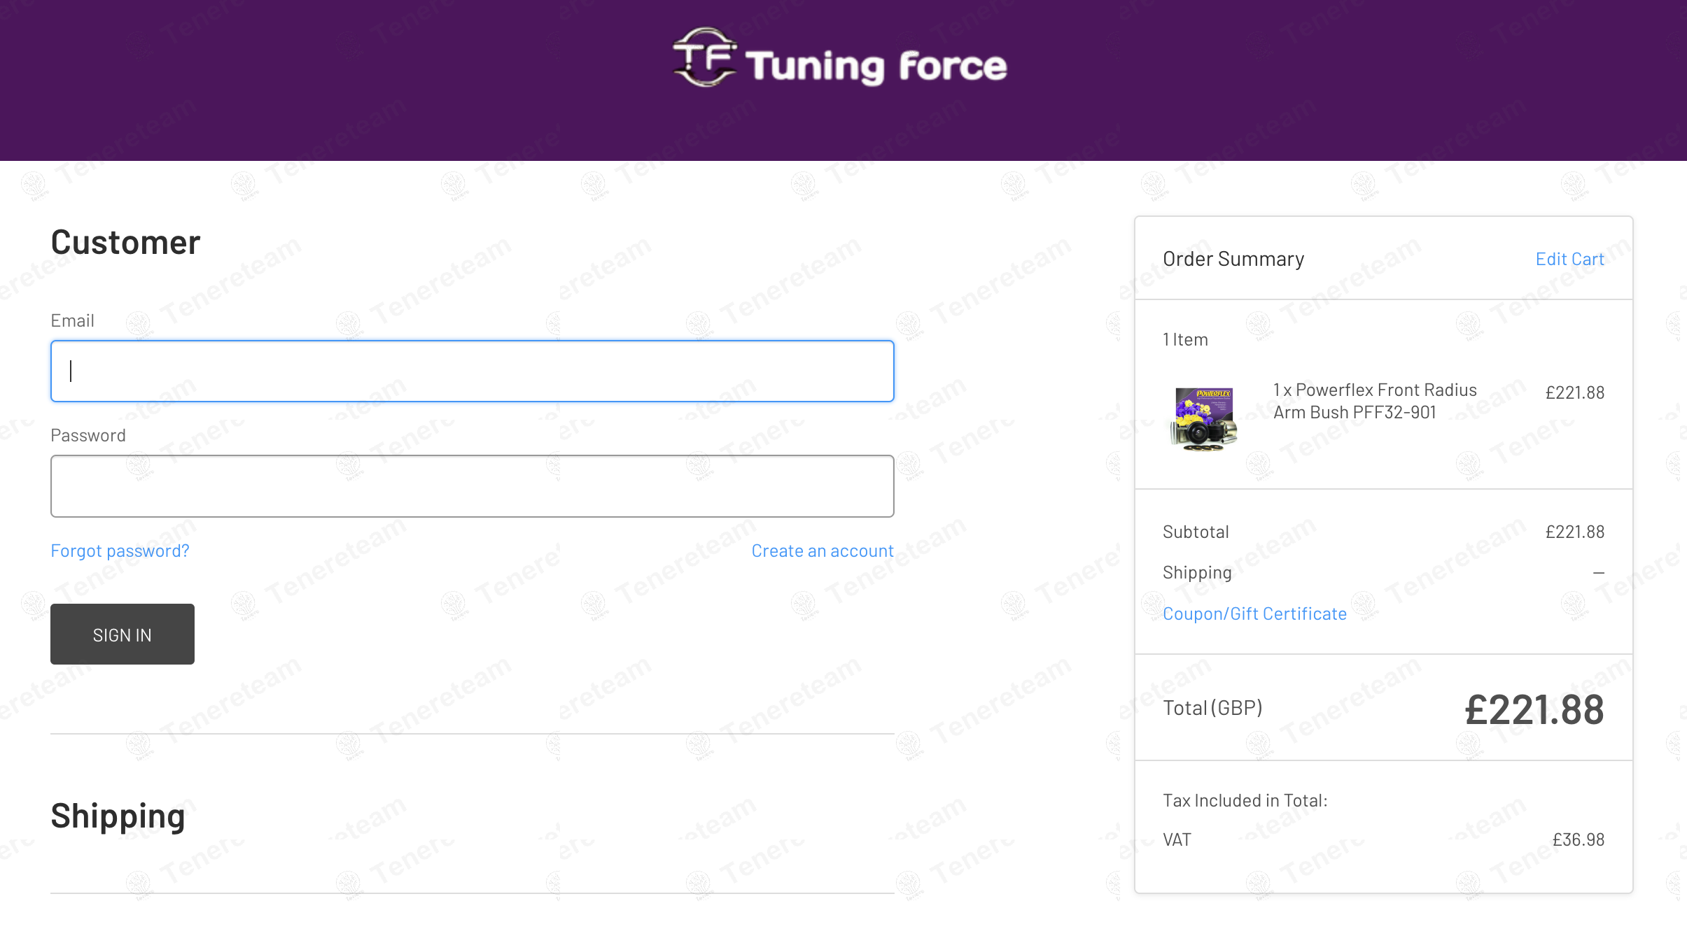Screen dimensions: 1687x929
Task: Click the Tuning Force logo
Action: 840,57
